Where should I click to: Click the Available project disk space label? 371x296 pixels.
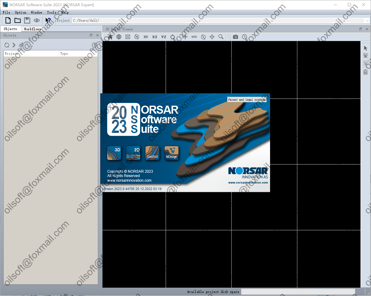[213, 292]
